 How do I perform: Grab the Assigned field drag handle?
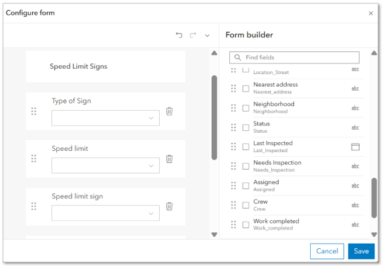233,186
